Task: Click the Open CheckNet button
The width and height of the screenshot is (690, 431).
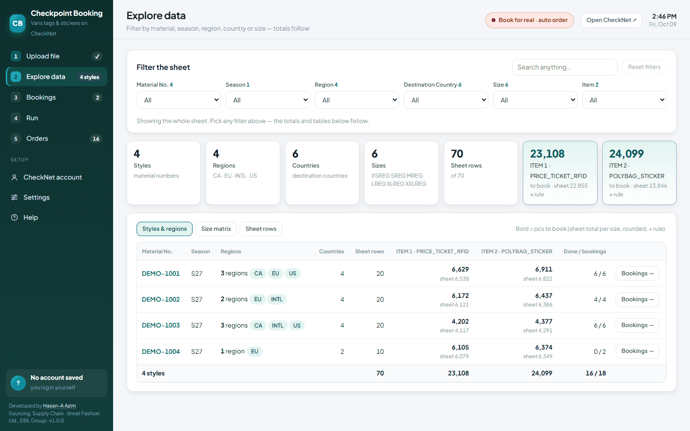Action: pyautogui.click(x=611, y=20)
